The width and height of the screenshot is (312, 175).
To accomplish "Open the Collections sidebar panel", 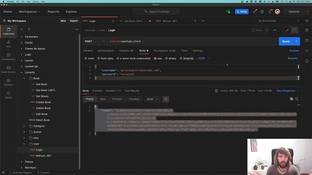I will 8,31.
